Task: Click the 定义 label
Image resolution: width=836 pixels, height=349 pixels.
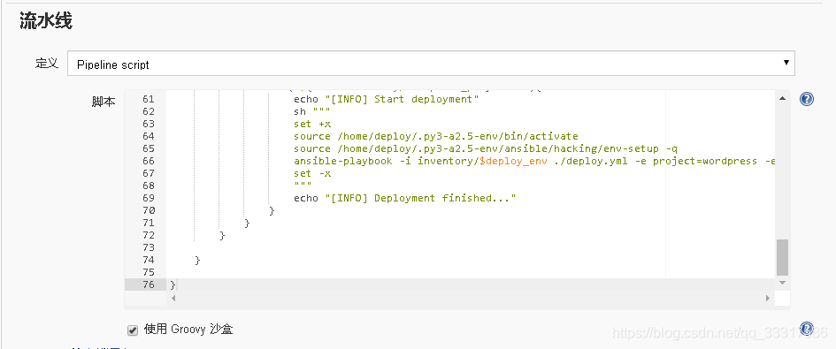Action: click(x=46, y=64)
